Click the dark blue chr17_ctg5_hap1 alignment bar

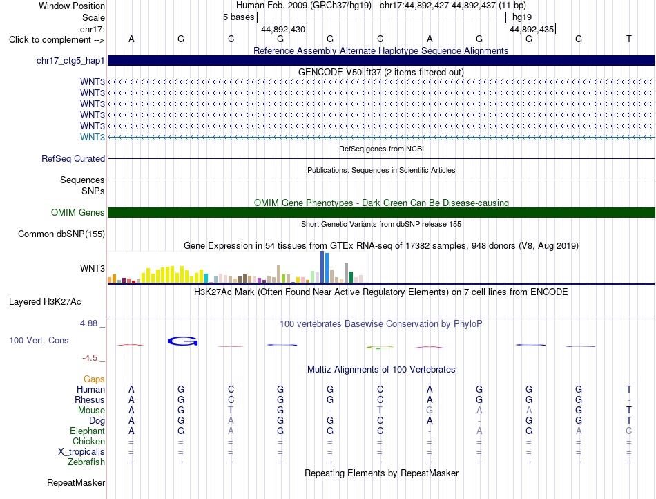(381, 60)
